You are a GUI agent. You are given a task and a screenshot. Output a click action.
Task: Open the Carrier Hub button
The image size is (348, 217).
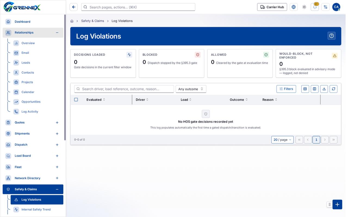click(272, 7)
